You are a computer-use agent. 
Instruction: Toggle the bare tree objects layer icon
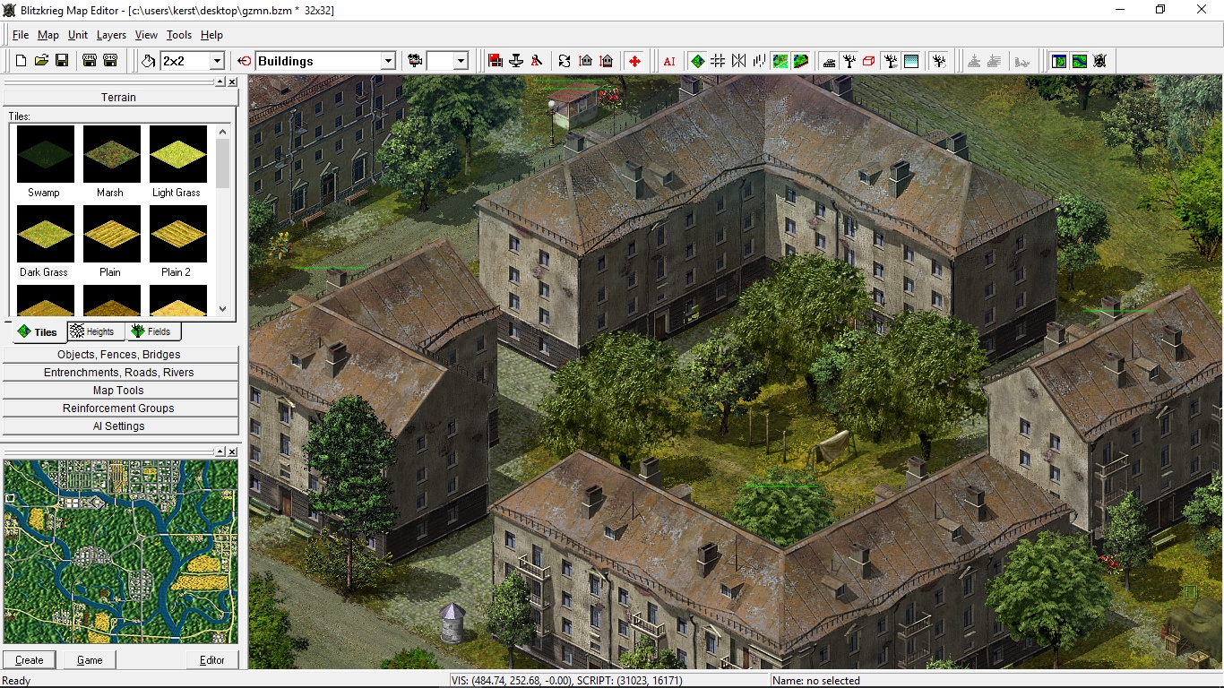click(x=849, y=61)
